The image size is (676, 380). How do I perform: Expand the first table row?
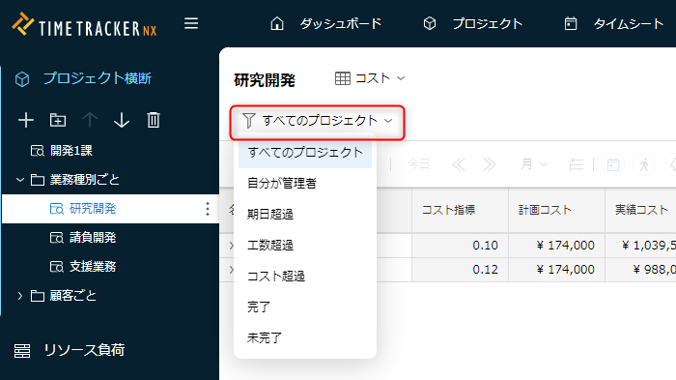(x=231, y=246)
